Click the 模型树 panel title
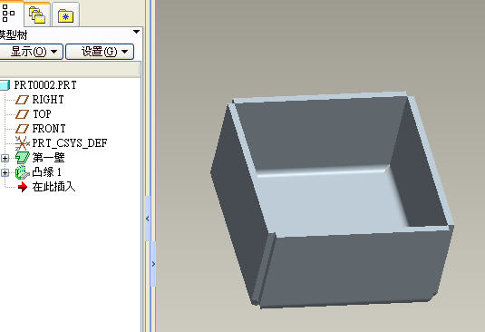Viewport: 485px width, 332px height. coord(13,35)
